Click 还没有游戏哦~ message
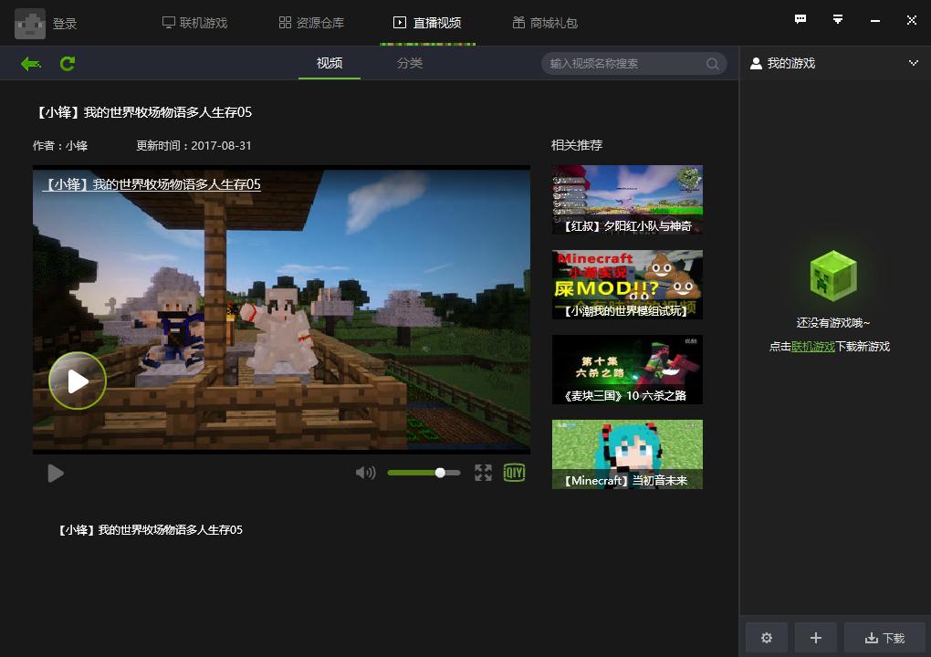 pyautogui.click(x=833, y=323)
